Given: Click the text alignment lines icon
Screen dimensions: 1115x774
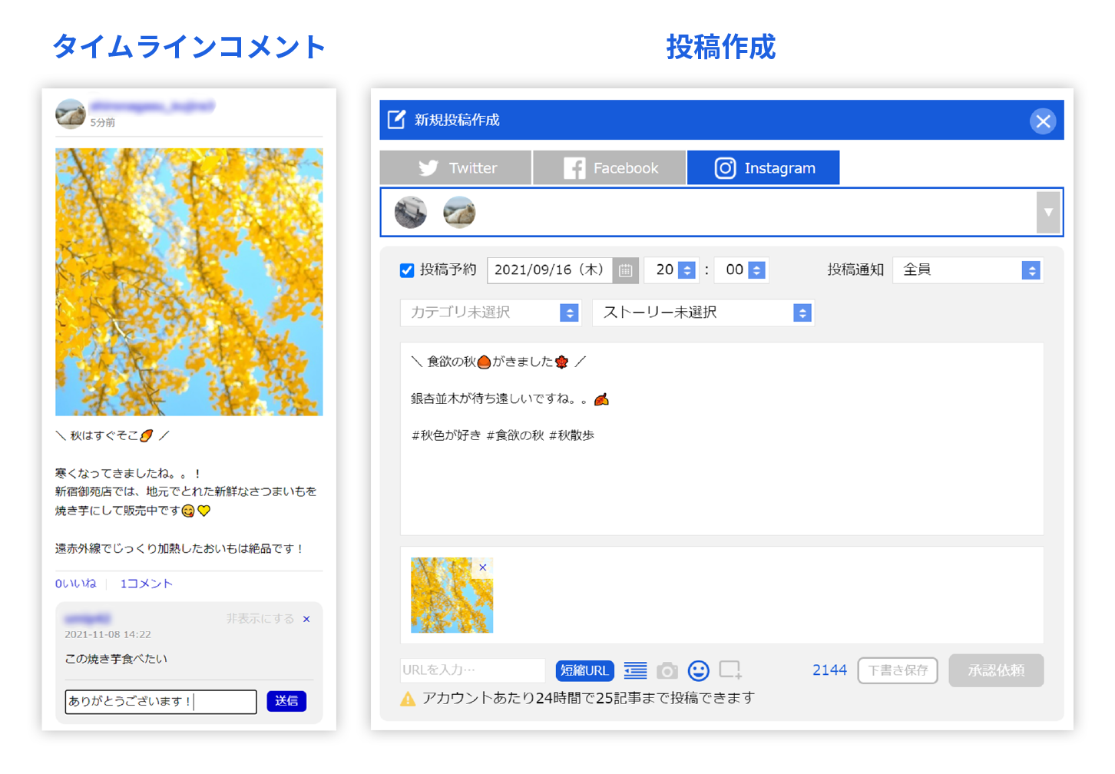Looking at the screenshot, I should tap(635, 671).
